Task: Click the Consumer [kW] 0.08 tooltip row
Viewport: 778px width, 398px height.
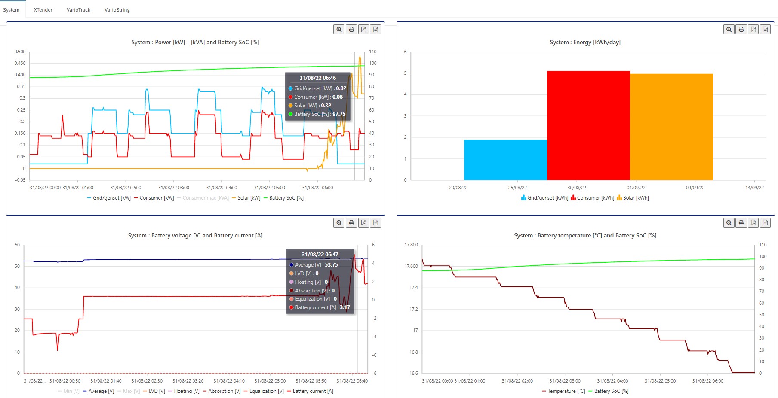Action: (315, 97)
